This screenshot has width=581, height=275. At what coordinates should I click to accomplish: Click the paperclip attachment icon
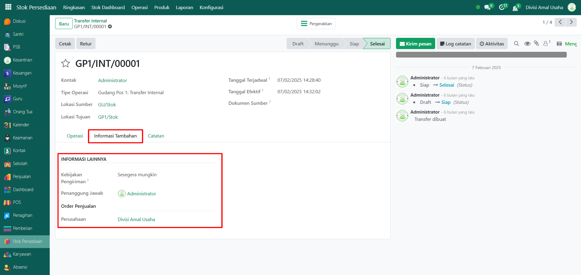536,44
